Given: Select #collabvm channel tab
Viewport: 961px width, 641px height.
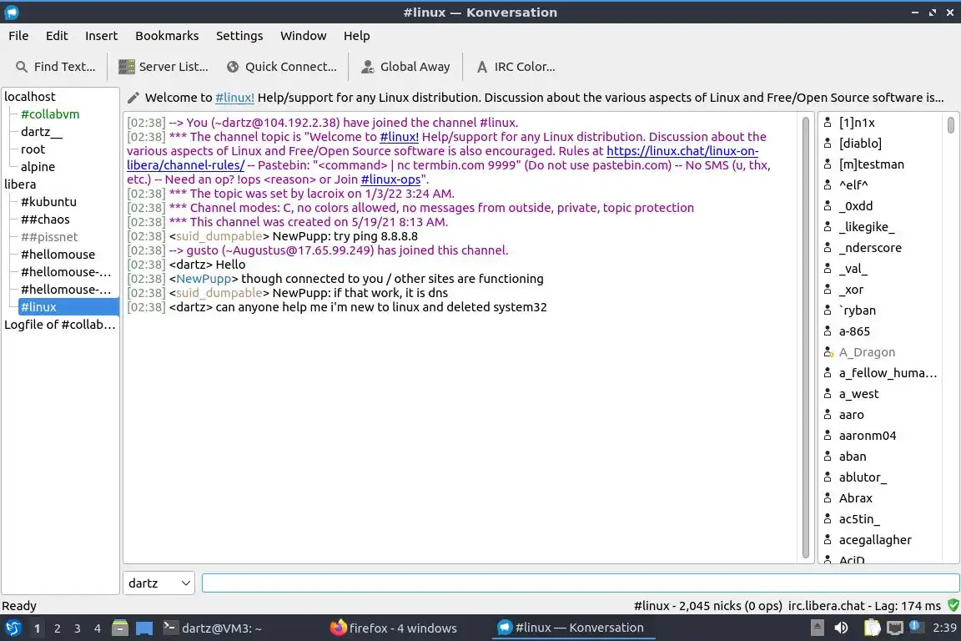Looking at the screenshot, I should pyautogui.click(x=50, y=114).
